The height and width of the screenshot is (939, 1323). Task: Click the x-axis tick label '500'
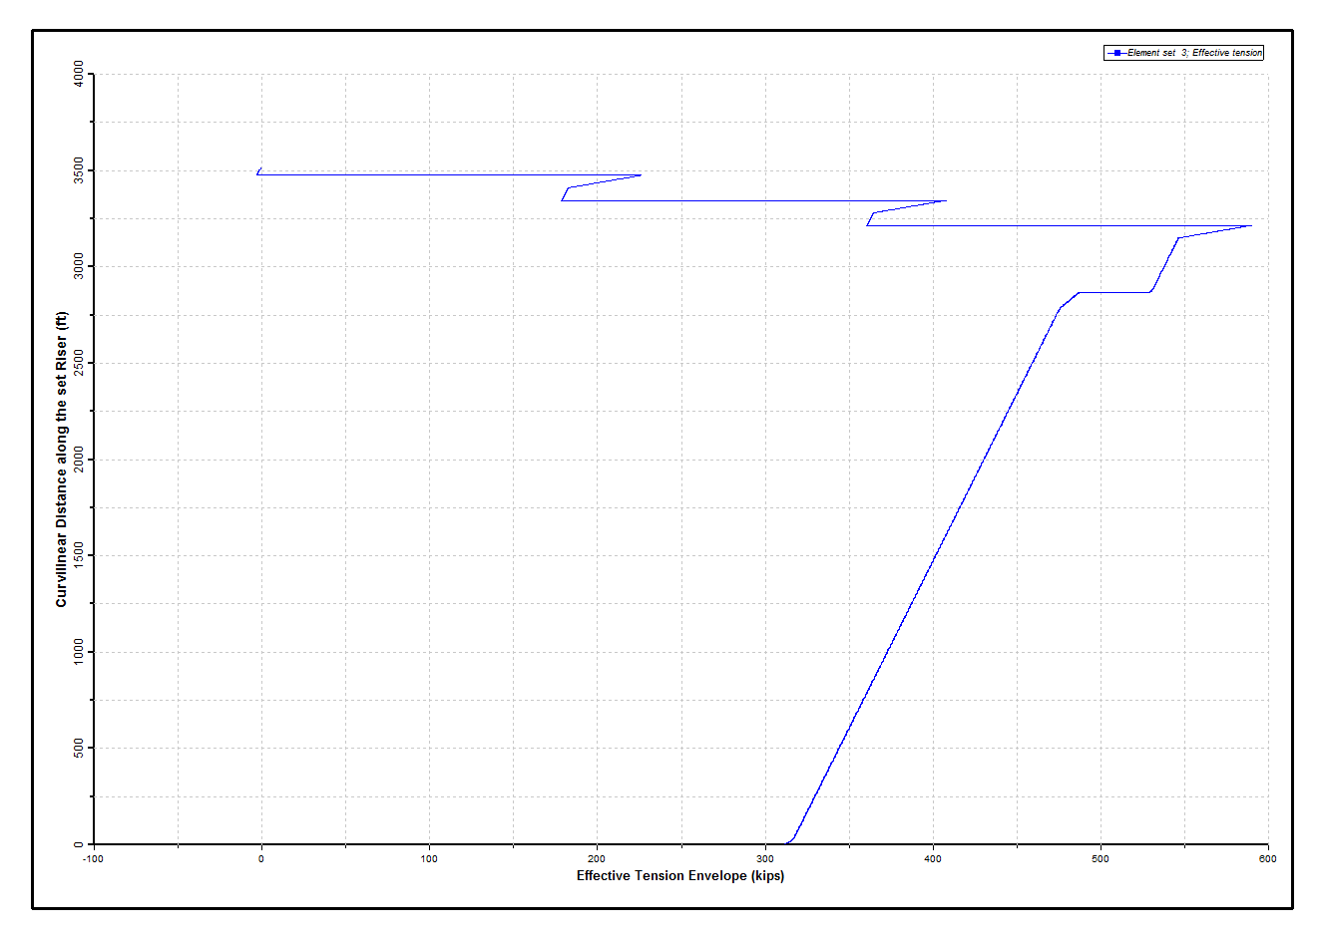coord(1100,859)
